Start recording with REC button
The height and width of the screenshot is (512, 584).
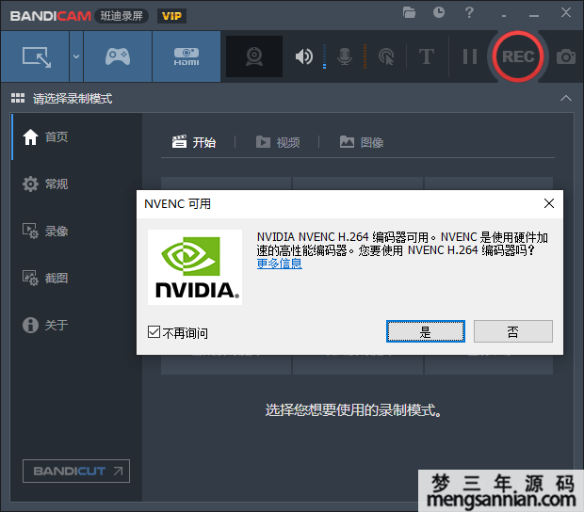(x=518, y=56)
